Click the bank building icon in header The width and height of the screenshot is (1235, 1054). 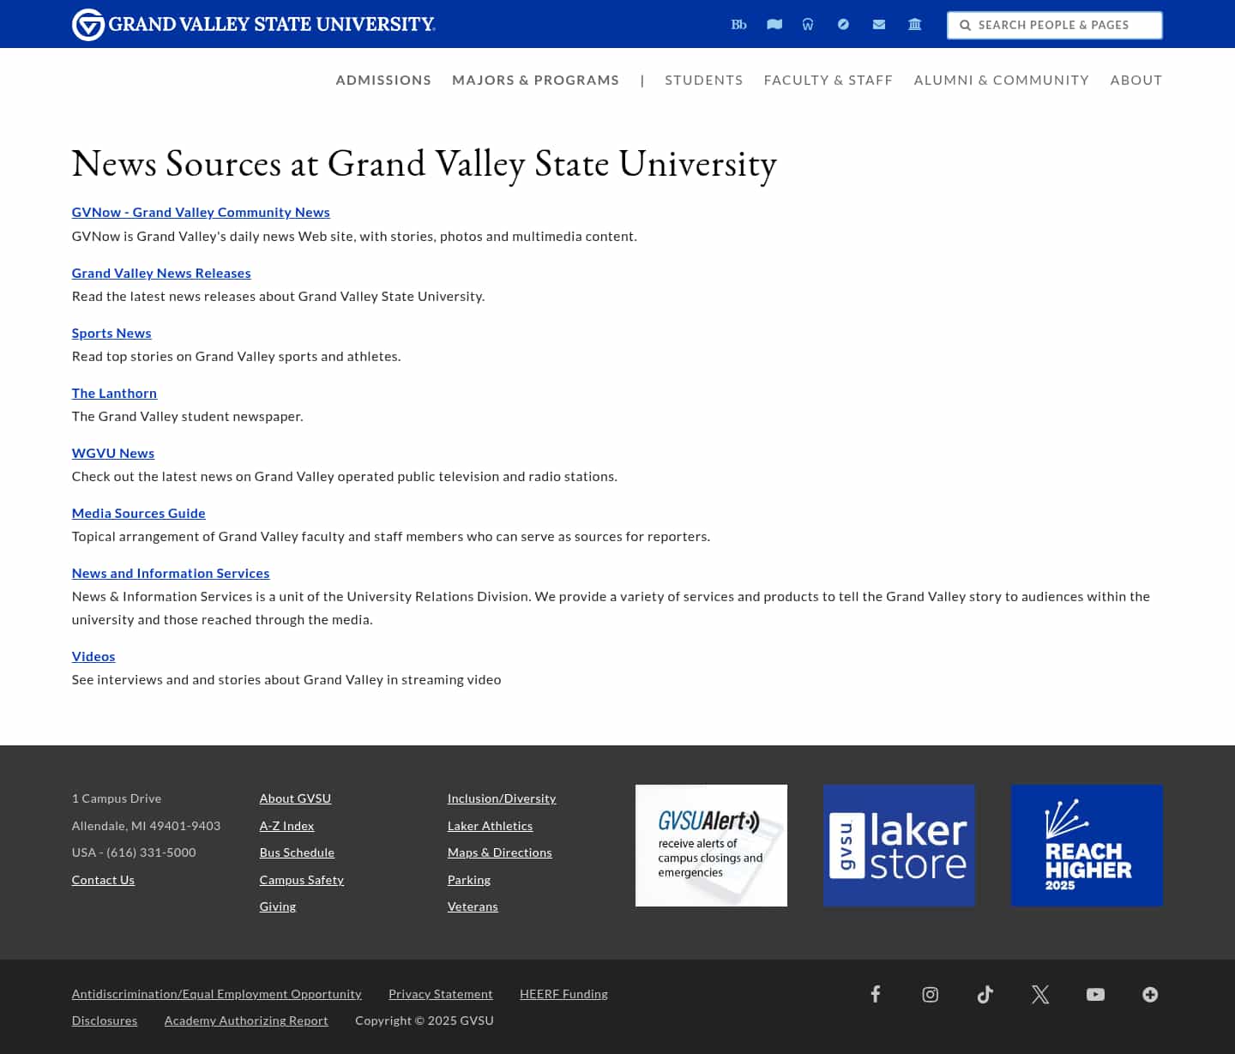click(x=914, y=24)
